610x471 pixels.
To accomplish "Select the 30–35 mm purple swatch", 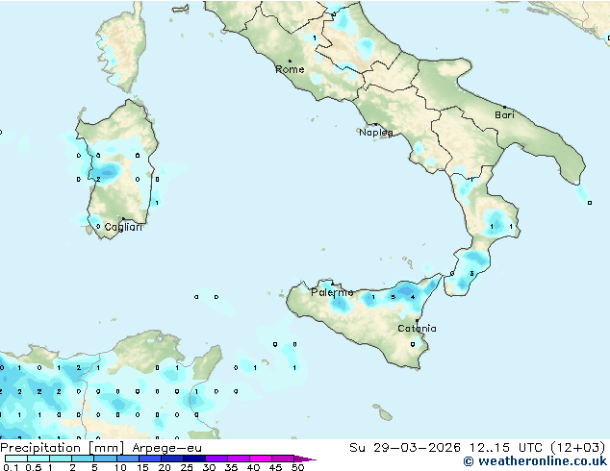I will (x=216, y=459).
